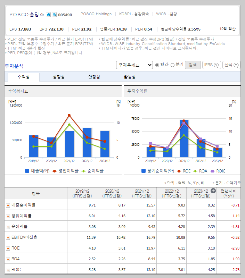
Task: Click the 12월 결산 label
Action: pyautogui.click(x=227, y=29)
